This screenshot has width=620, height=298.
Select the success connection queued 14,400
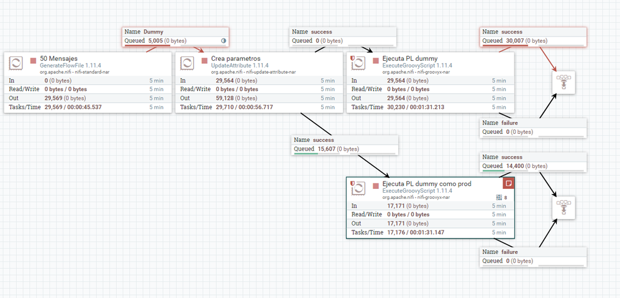pyautogui.click(x=533, y=162)
